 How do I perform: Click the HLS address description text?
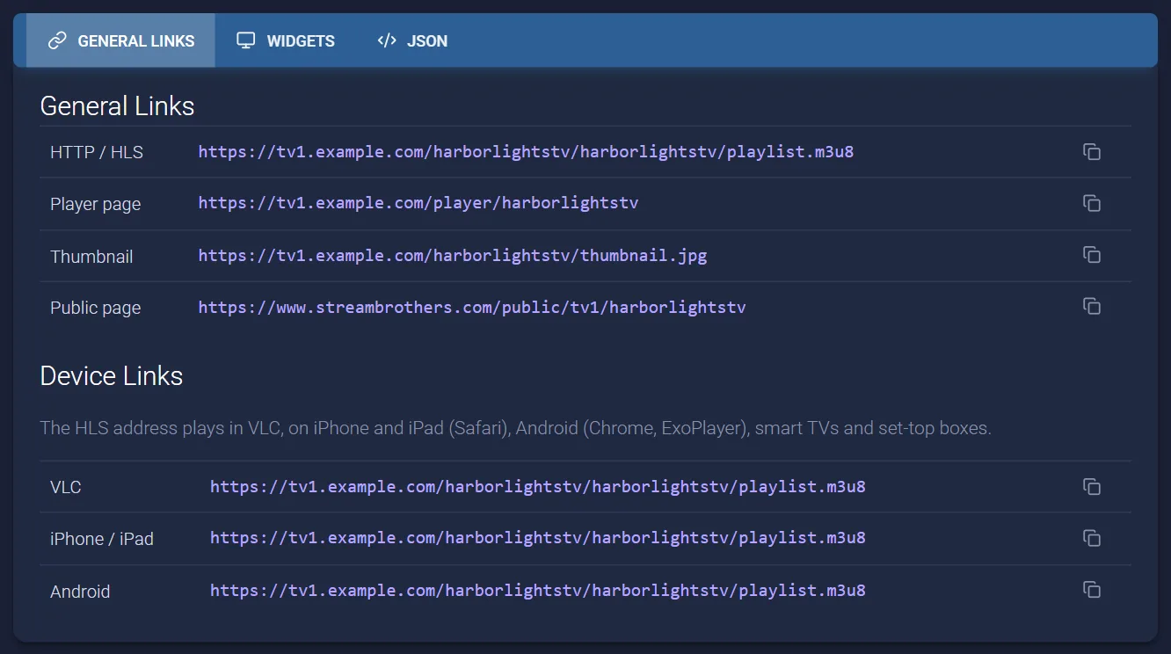pos(515,429)
